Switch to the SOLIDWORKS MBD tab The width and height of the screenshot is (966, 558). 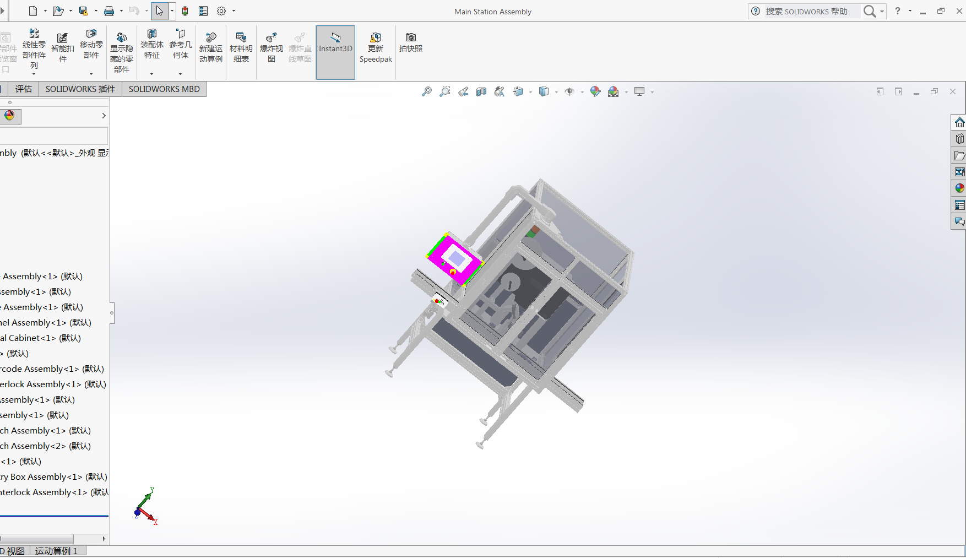click(x=164, y=89)
